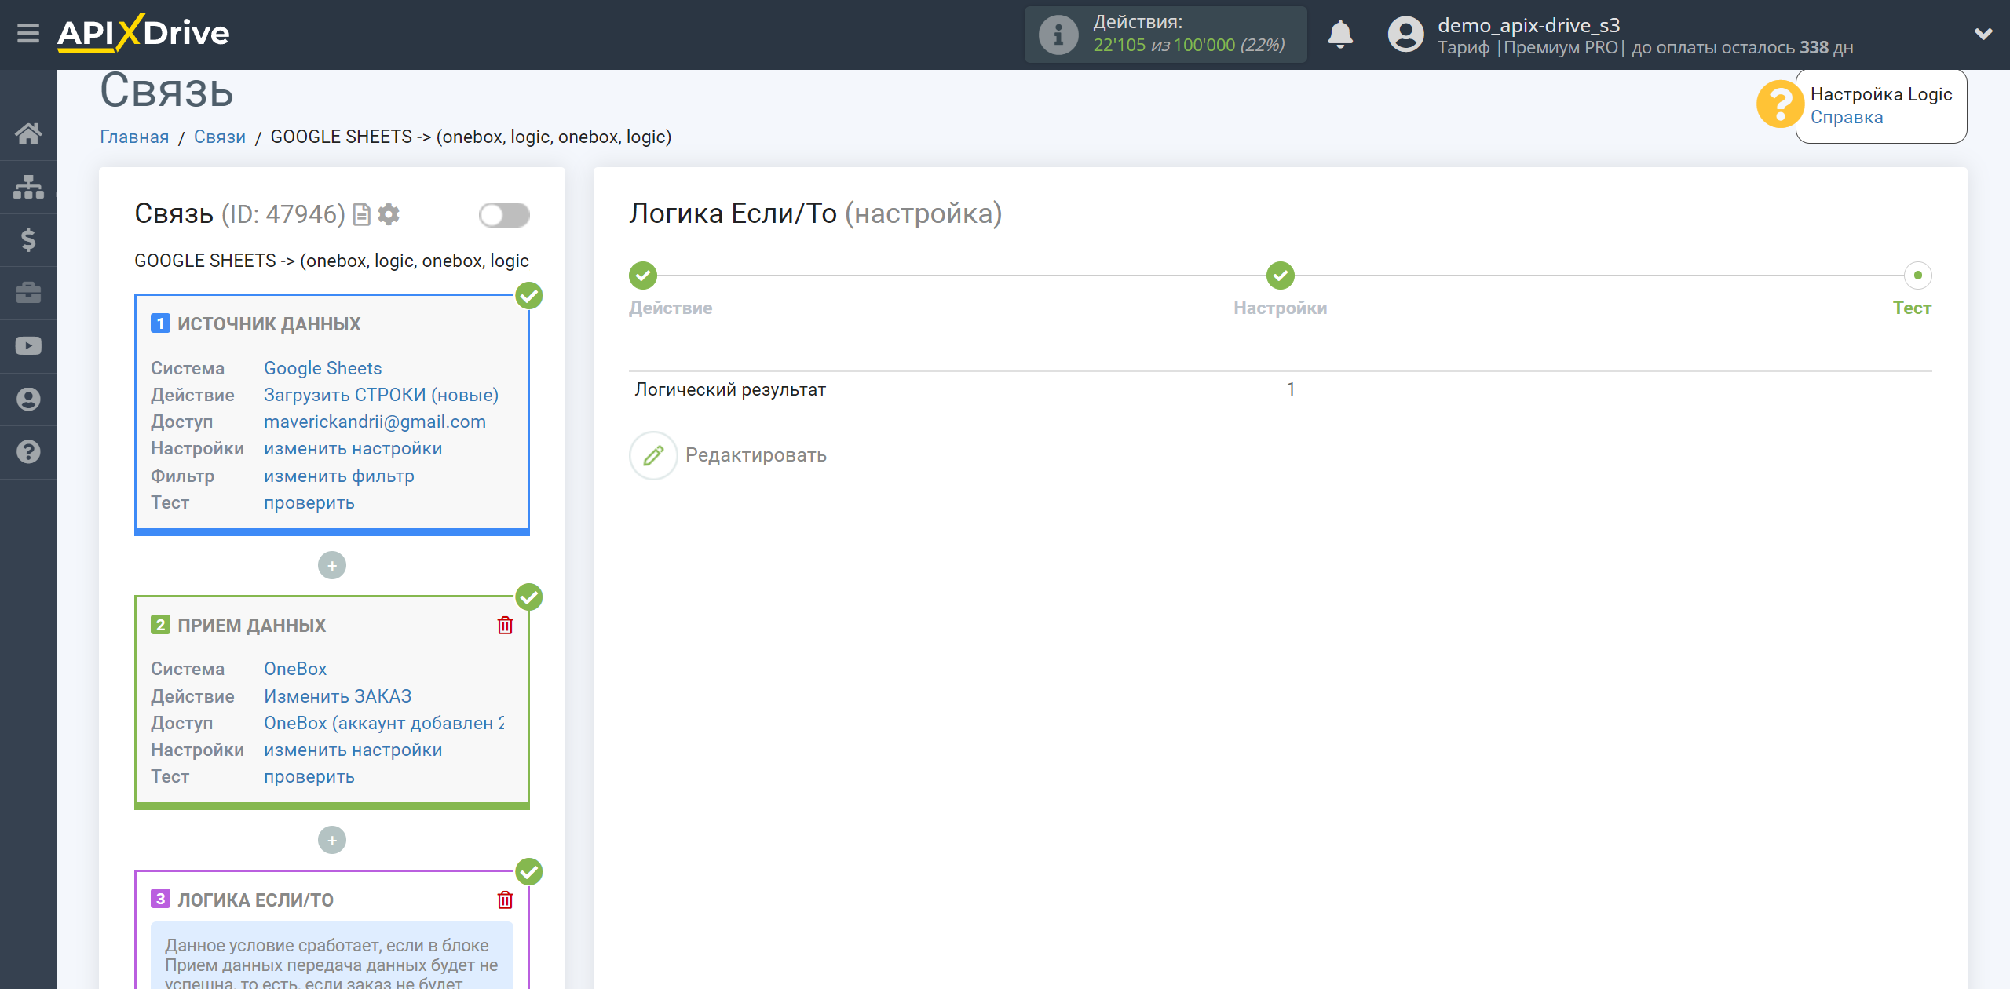
Task: Click проверить in Прием данных block
Action: [309, 776]
